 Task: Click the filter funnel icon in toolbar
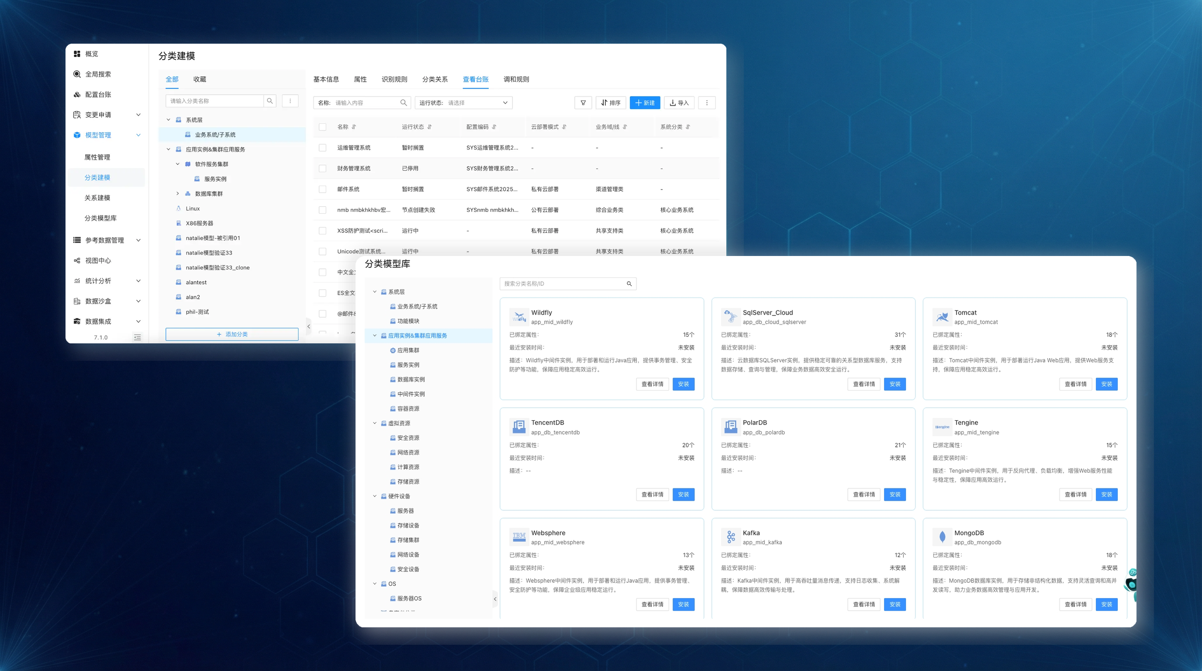click(x=583, y=103)
